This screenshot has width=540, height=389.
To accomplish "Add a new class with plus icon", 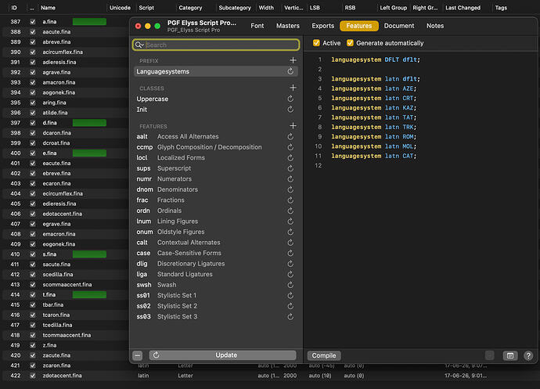I will click(293, 88).
